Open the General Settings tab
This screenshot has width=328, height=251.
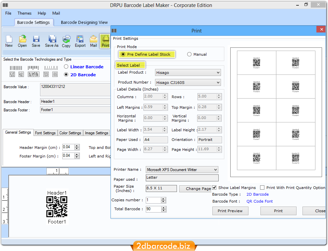(18, 132)
